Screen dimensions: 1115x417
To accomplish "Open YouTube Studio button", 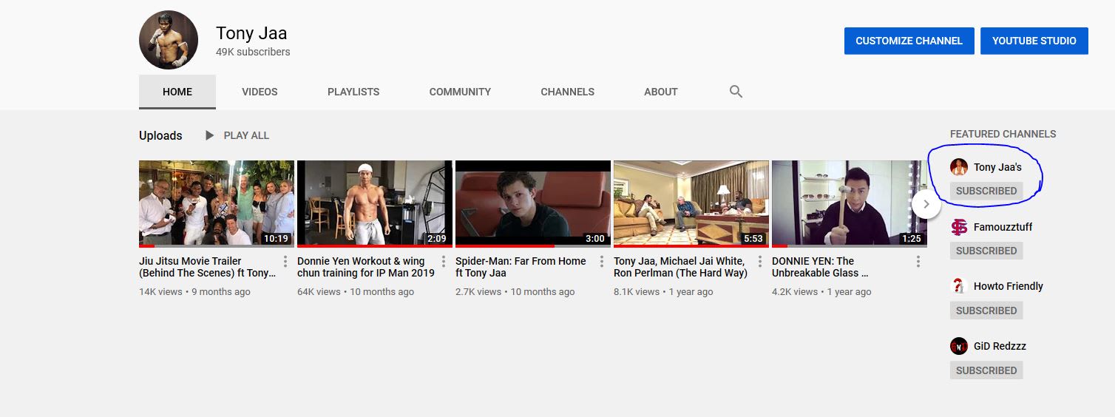I will tap(1034, 41).
